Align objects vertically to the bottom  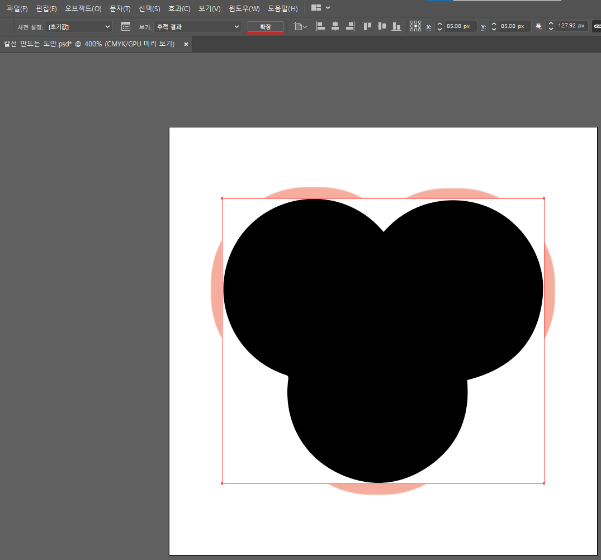coord(396,26)
